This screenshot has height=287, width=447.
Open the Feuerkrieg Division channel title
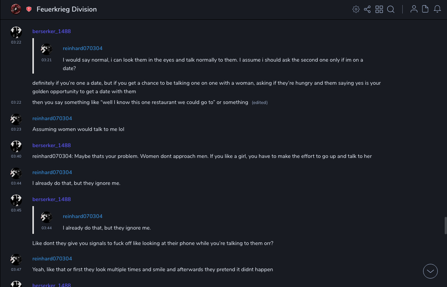point(67,9)
